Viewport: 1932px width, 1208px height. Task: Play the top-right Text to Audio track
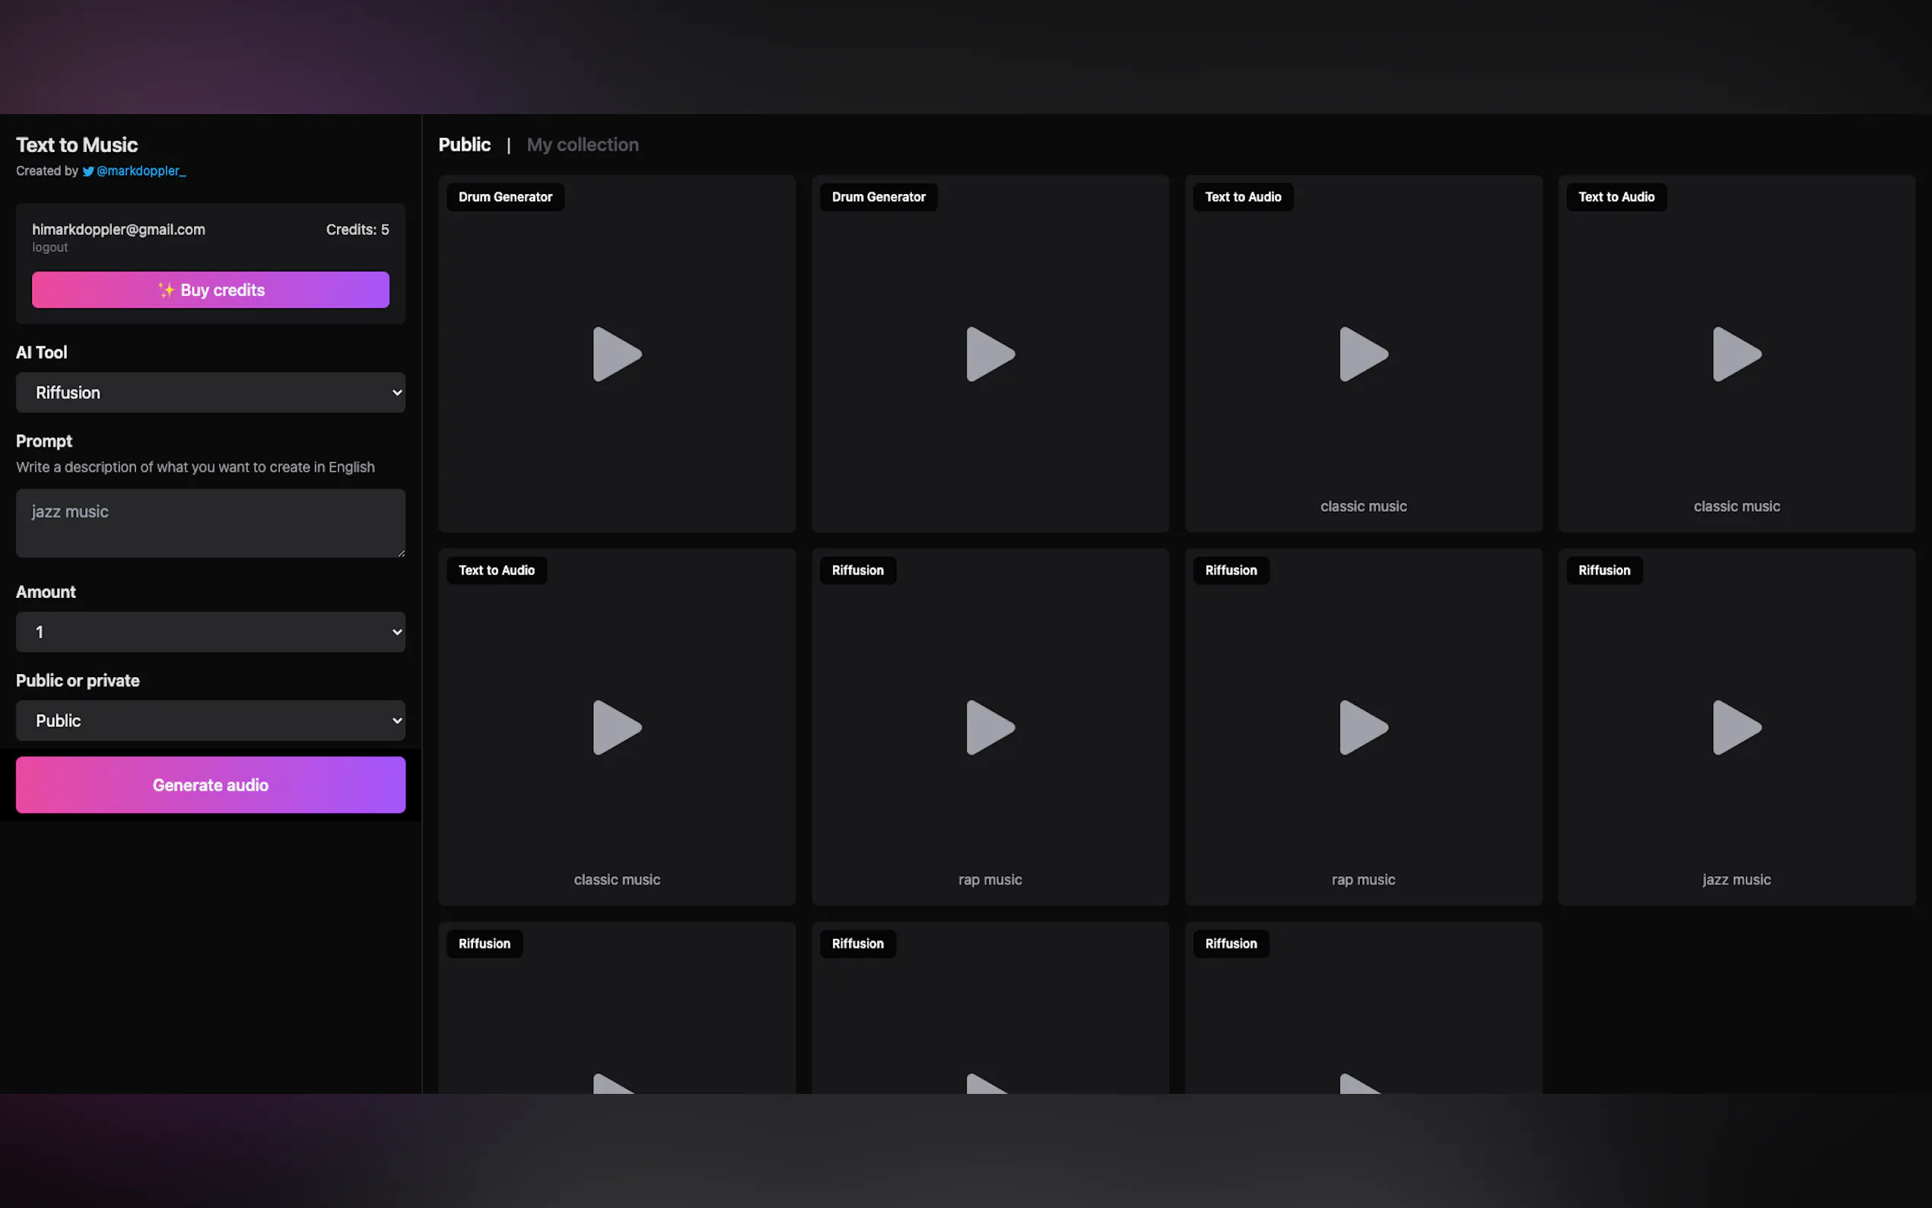click(x=1736, y=354)
